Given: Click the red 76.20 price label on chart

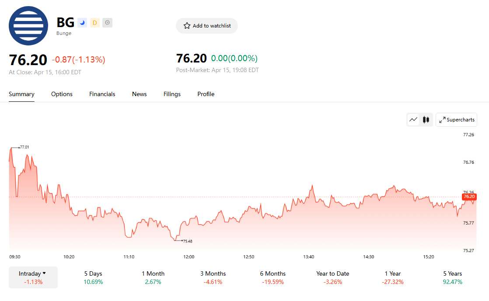Looking at the screenshot, I should coord(469,197).
